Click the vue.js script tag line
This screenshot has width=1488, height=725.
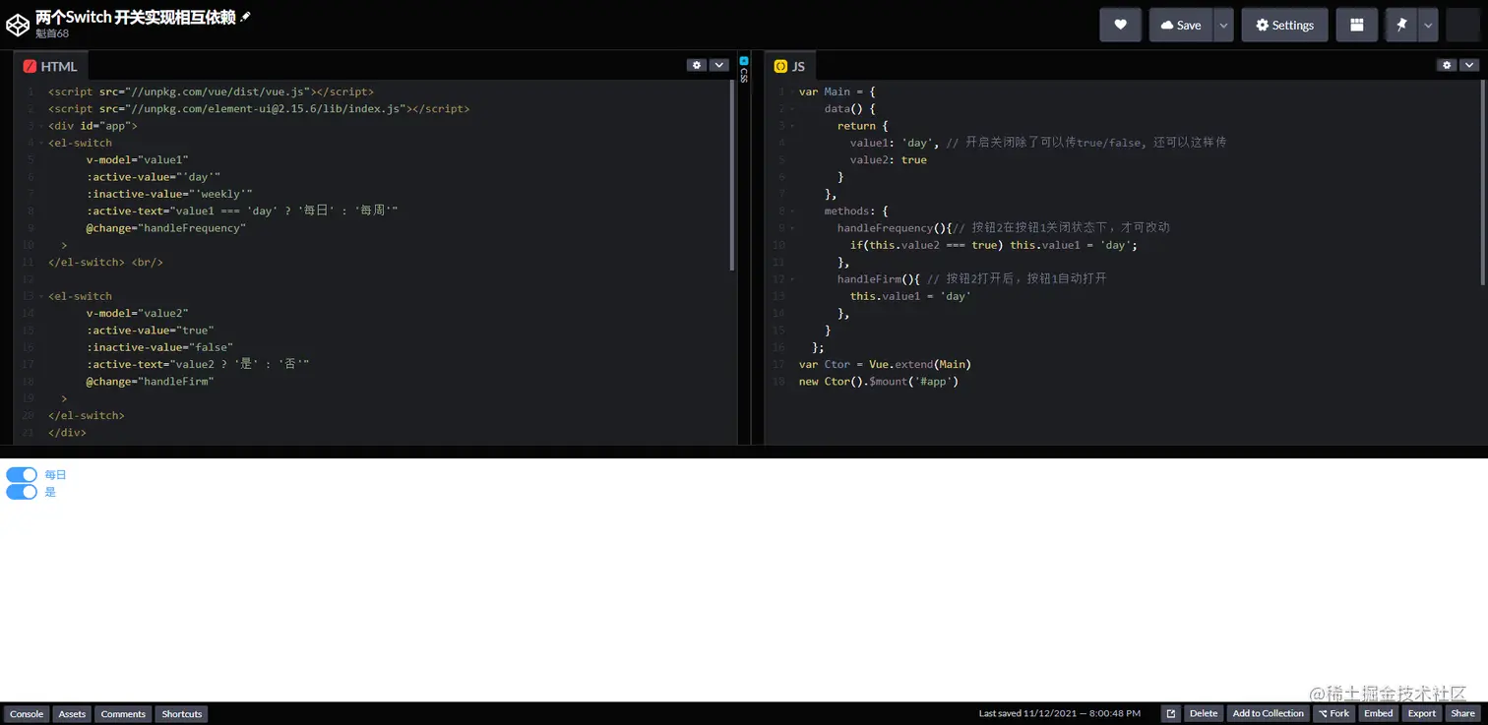(211, 91)
